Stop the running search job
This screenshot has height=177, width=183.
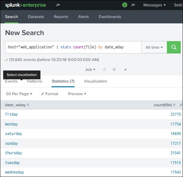[114, 70]
